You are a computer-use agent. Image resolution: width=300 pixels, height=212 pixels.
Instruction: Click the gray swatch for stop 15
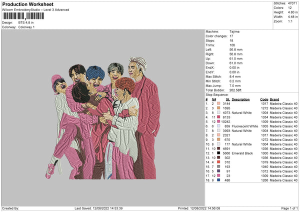(218, 166)
